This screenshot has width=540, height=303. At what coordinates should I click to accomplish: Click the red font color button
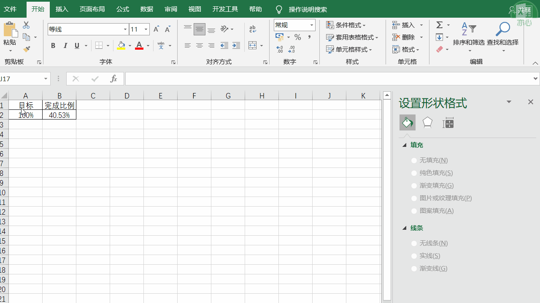pyautogui.click(x=139, y=45)
